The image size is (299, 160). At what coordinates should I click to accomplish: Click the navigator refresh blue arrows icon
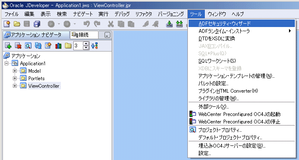38,46
